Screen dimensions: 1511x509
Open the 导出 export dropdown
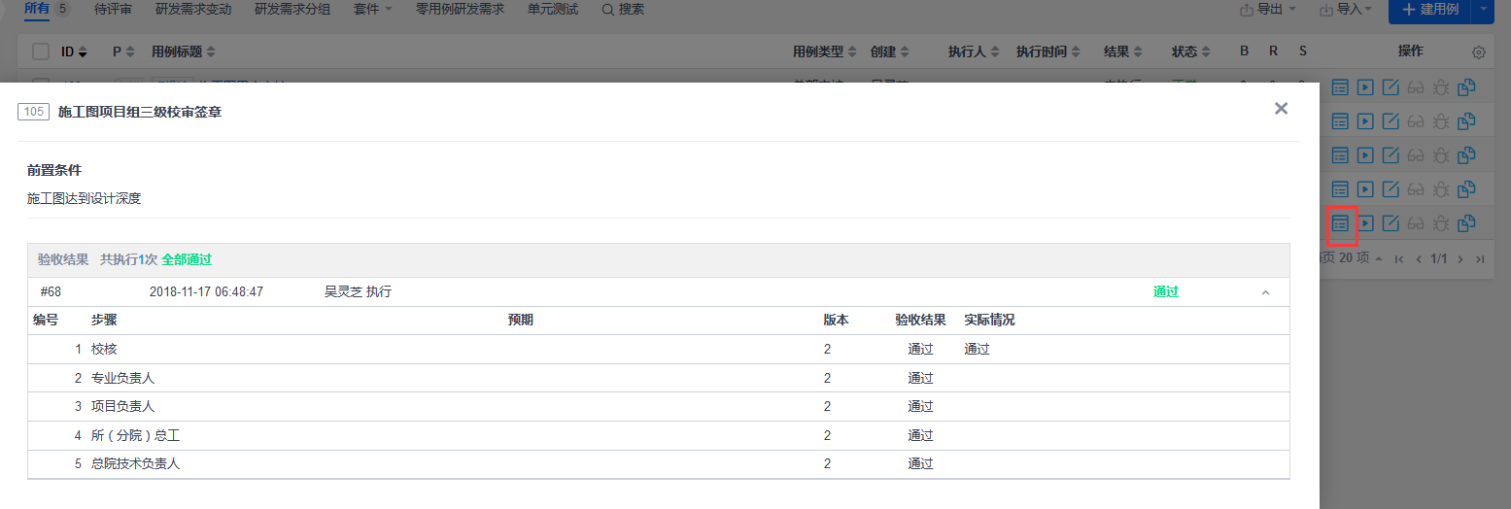[x=1268, y=10]
